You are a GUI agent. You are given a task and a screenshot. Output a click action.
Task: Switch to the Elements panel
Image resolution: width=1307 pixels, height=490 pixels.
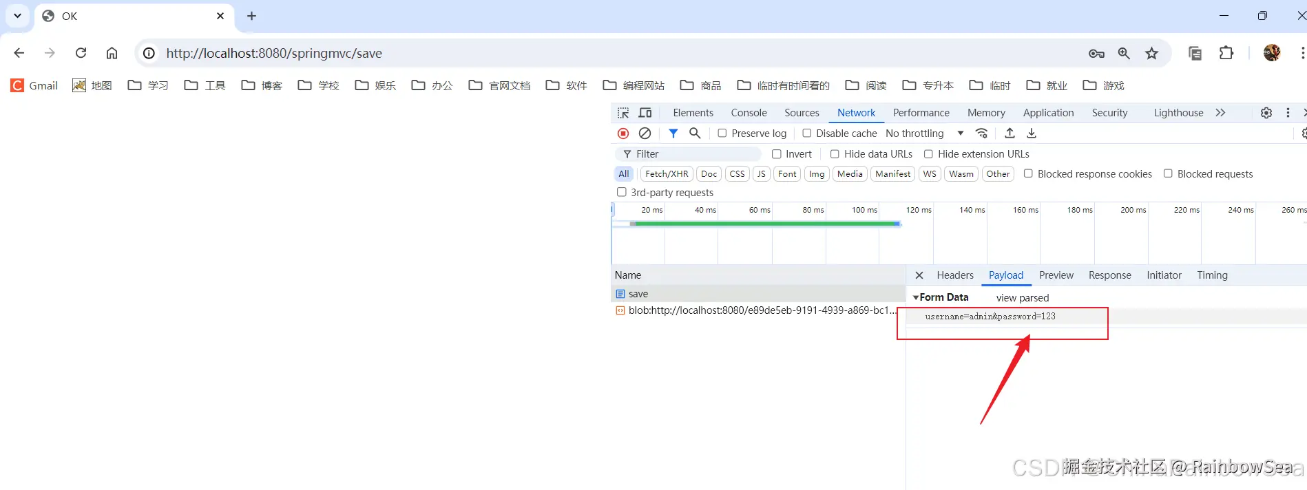point(693,113)
